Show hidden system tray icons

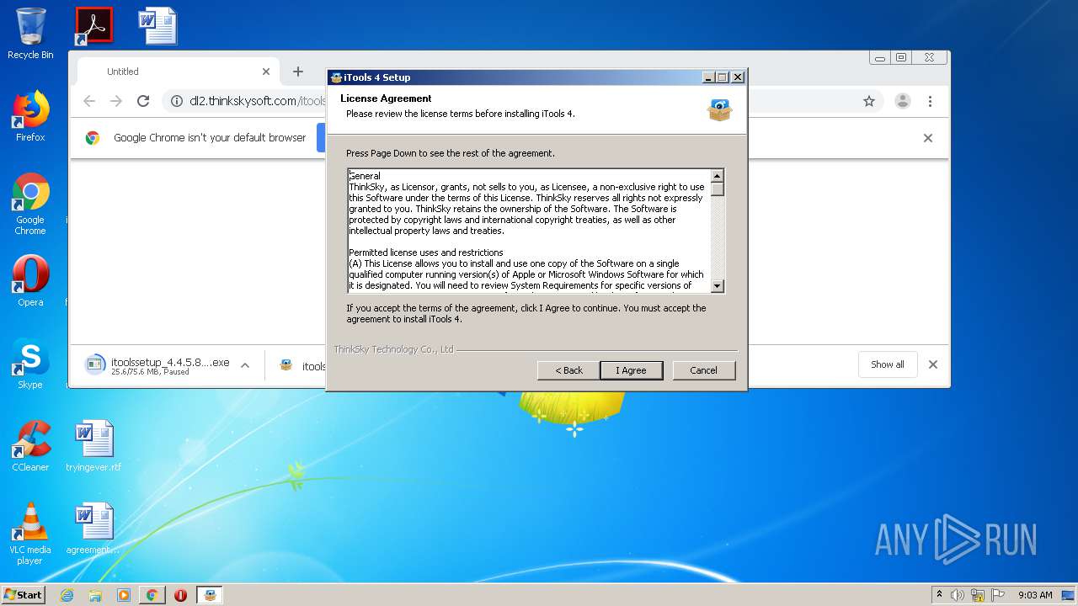tap(939, 595)
